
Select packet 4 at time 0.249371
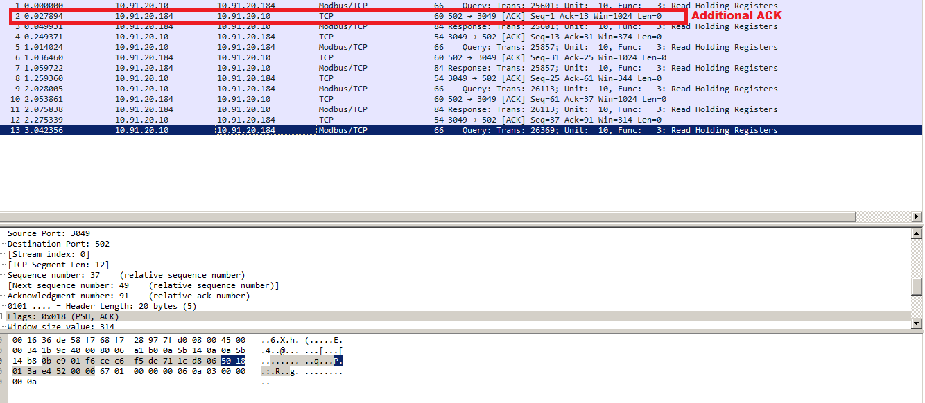(x=460, y=37)
